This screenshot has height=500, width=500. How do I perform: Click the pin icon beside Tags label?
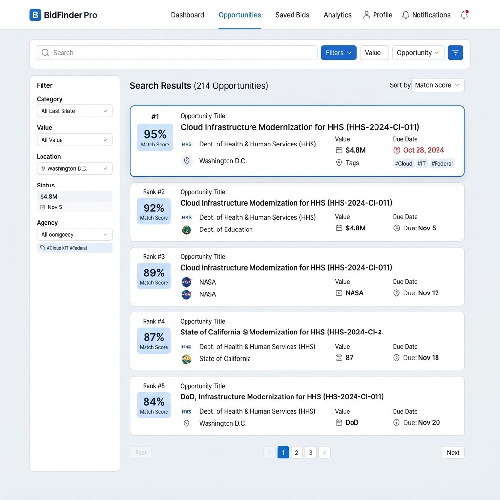point(339,163)
